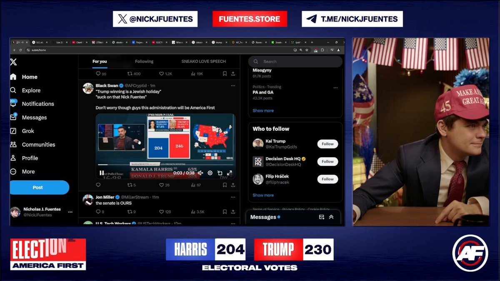Switch to the Following tab
Screen dimensions: 500x281
coord(144,61)
